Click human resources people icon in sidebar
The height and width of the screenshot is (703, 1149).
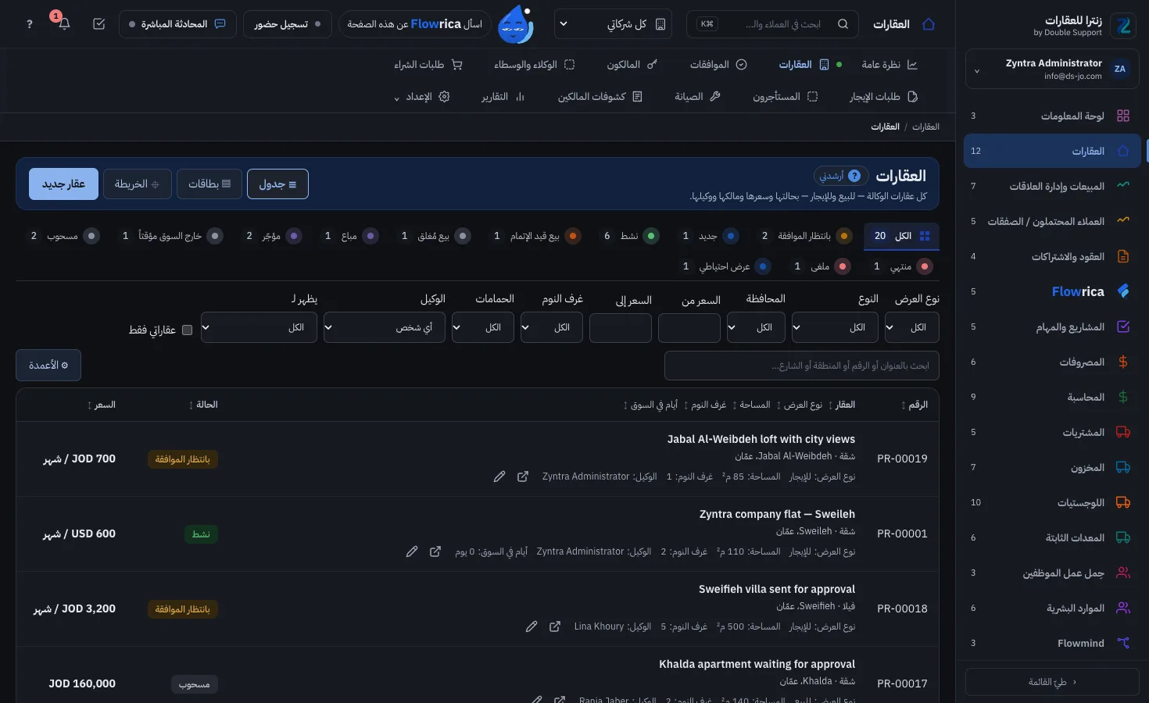(x=1123, y=608)
